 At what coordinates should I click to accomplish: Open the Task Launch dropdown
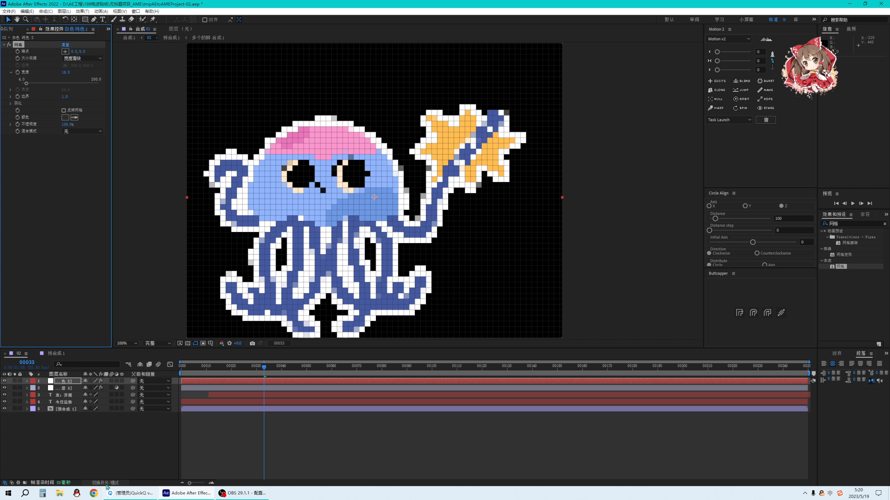(x=729, y=120)
